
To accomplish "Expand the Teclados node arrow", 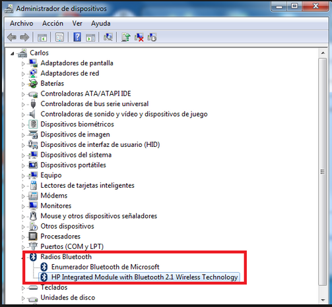I will pyautogui.click(x=23, y=288).
